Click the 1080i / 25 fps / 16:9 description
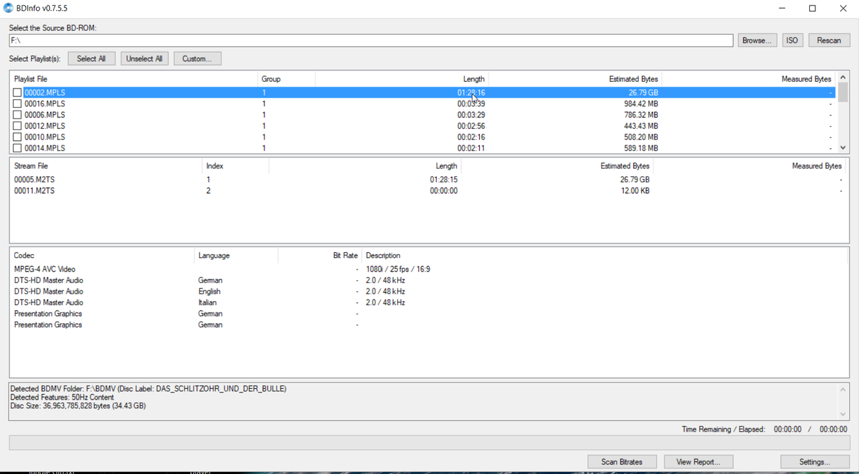The width and height of the screenshot is (859, 474). pos(398,269)
